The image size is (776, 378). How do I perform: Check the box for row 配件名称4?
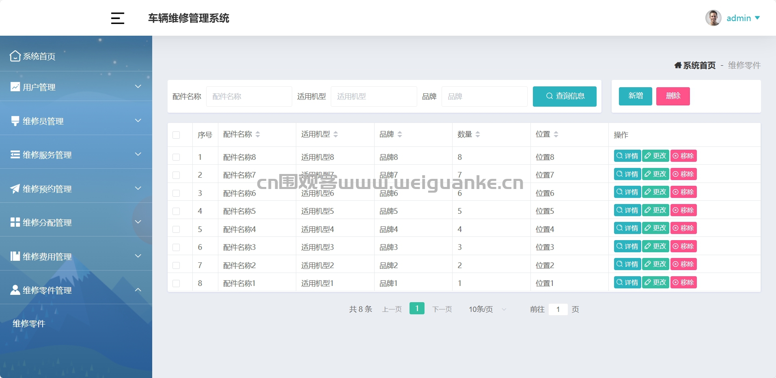tap(176, 229)
